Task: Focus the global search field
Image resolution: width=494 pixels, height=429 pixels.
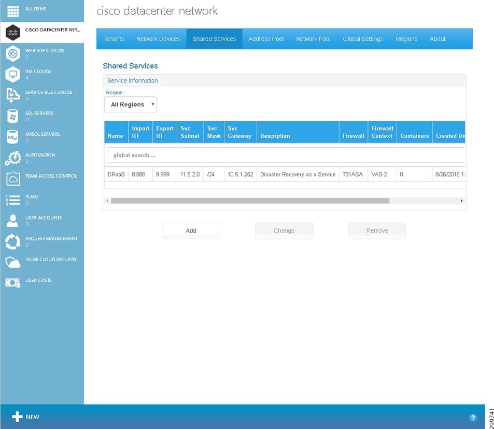Action: point(286,155)
